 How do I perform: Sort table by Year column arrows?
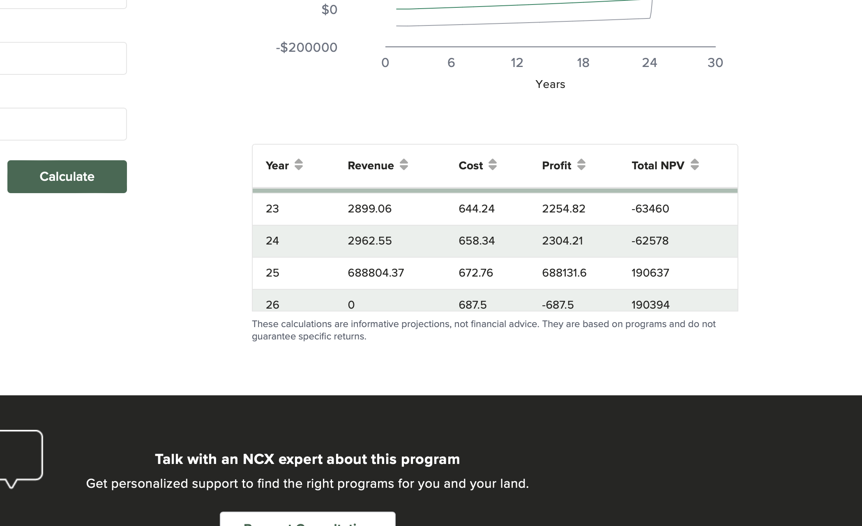click(x=299, y=165)
